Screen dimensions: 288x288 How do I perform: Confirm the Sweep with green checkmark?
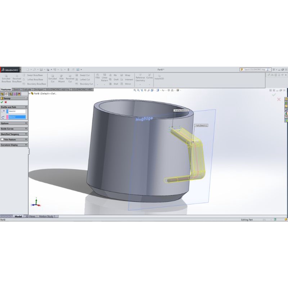[2, 102]
